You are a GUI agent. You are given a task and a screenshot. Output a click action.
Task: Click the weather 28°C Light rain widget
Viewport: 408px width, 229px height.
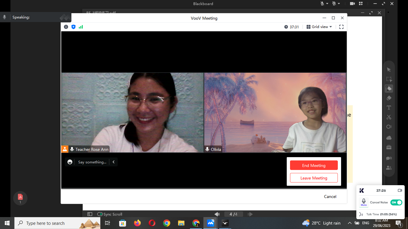[321, 223]
